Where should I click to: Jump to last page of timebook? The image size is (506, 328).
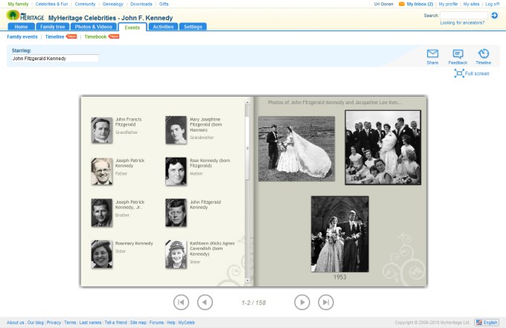tap(326, 301)
